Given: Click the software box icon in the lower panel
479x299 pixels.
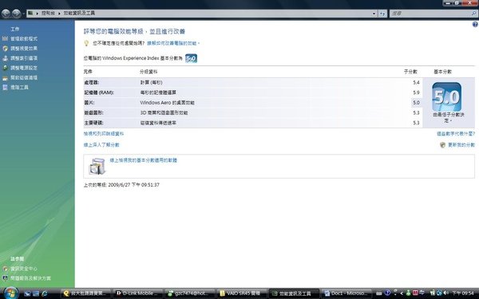Looking at the screenshot, I should click(x=97, y=167).
